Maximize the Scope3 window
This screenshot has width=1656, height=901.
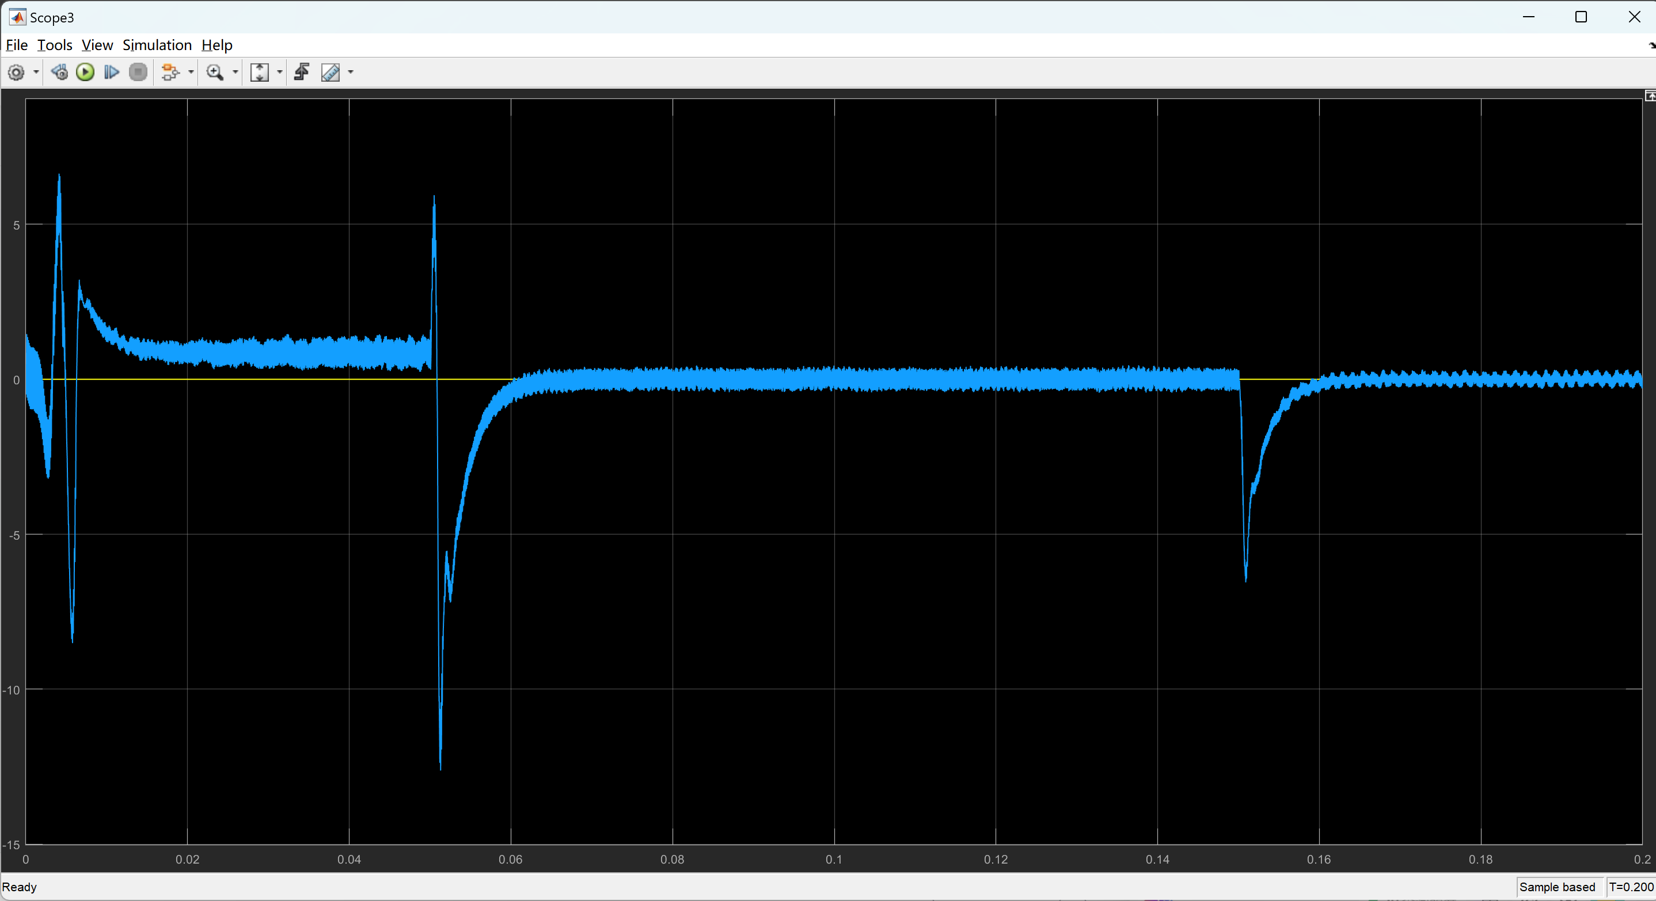1581,17
